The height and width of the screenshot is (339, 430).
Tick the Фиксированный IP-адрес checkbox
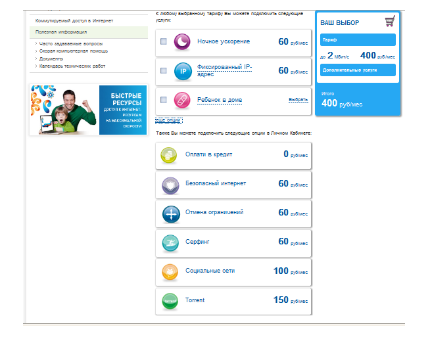(x=164, y=71)
